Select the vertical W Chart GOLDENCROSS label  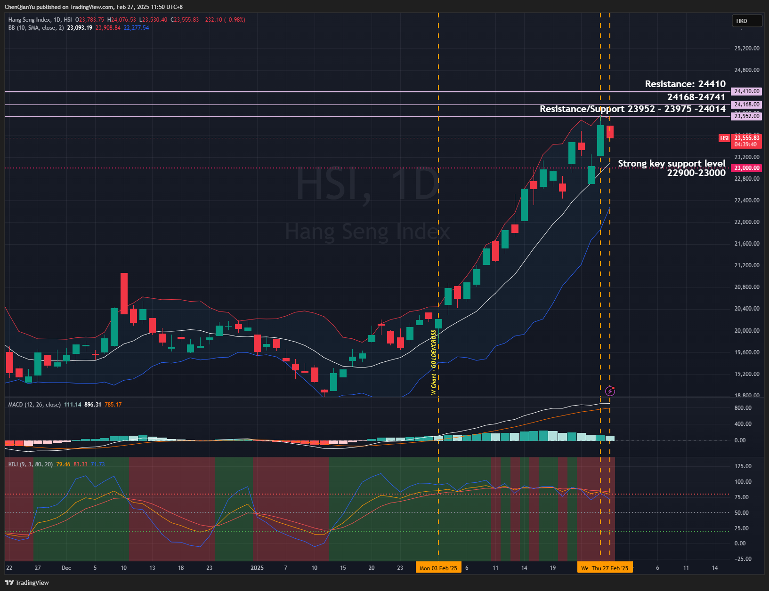[x=434, y=362]
